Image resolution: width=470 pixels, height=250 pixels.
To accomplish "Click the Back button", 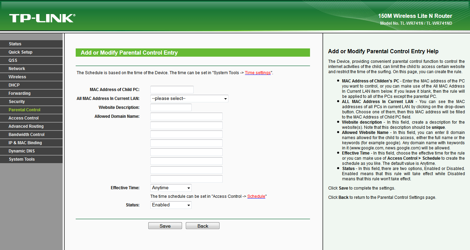I will point(203,226).
